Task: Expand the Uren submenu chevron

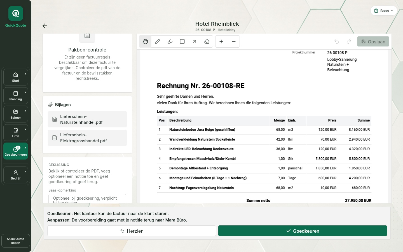Action: (x=25, y=129)
